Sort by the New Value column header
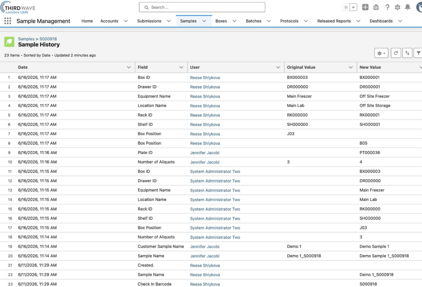422x287 pixels. tap(370, 67)
